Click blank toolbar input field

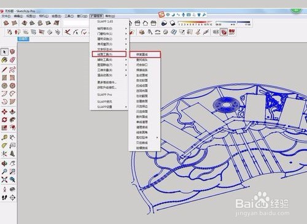click(x=76, y=23)
